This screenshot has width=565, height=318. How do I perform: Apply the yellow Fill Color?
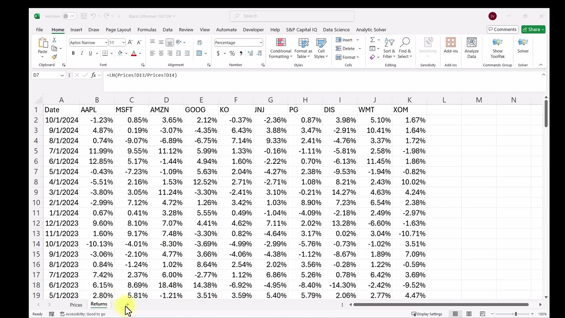120,53
